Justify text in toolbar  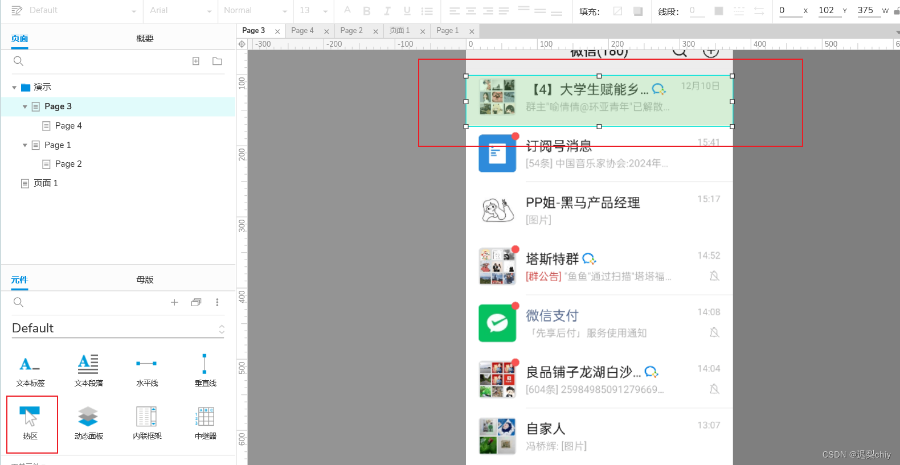pos(504,11)
